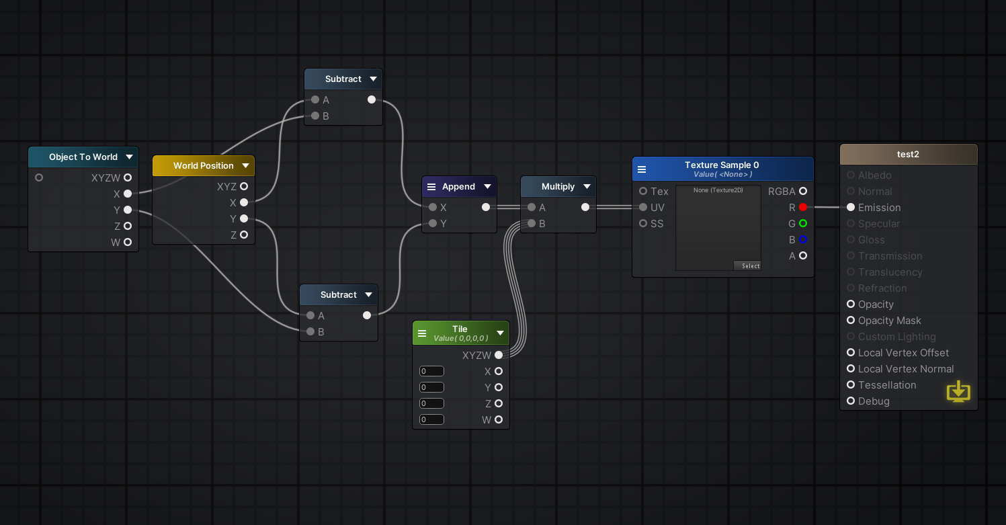Open the World Position node dropdown arrow
The image size is (1006, 525).
[245, 166]
